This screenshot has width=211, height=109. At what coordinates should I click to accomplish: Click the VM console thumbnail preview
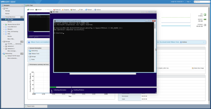(x=39, y=25)
